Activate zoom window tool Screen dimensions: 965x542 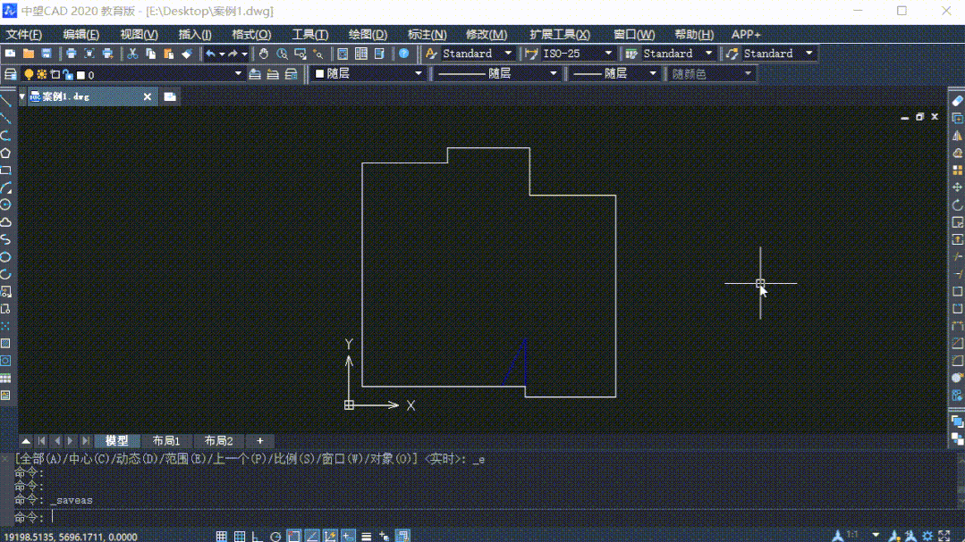[301, 54]
